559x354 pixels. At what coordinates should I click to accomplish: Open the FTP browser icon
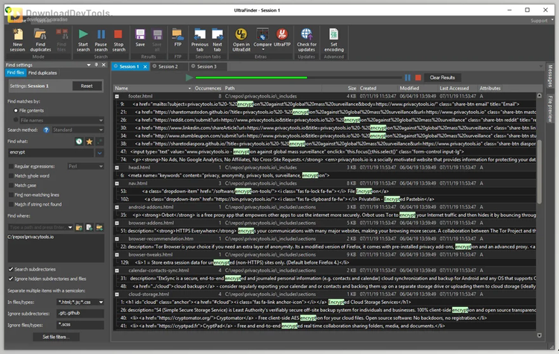click(177, 37)
